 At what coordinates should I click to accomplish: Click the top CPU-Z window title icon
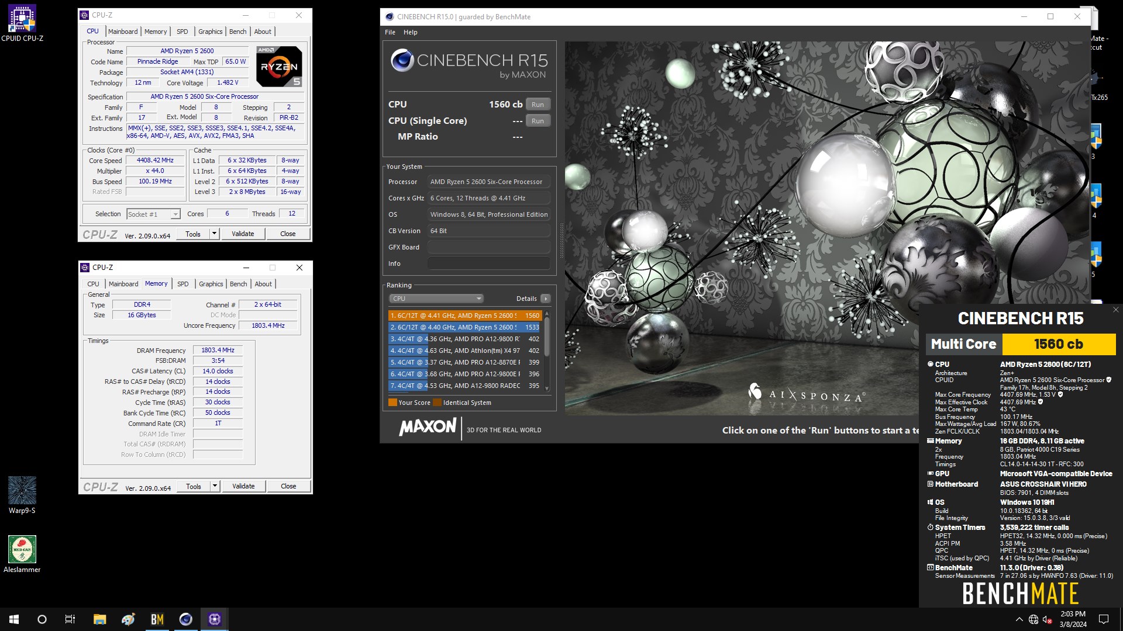(85, 15)
